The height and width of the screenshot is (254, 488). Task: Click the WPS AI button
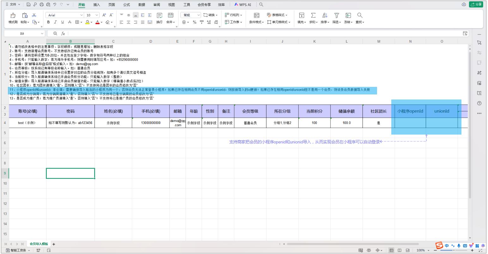coord(243,5)
